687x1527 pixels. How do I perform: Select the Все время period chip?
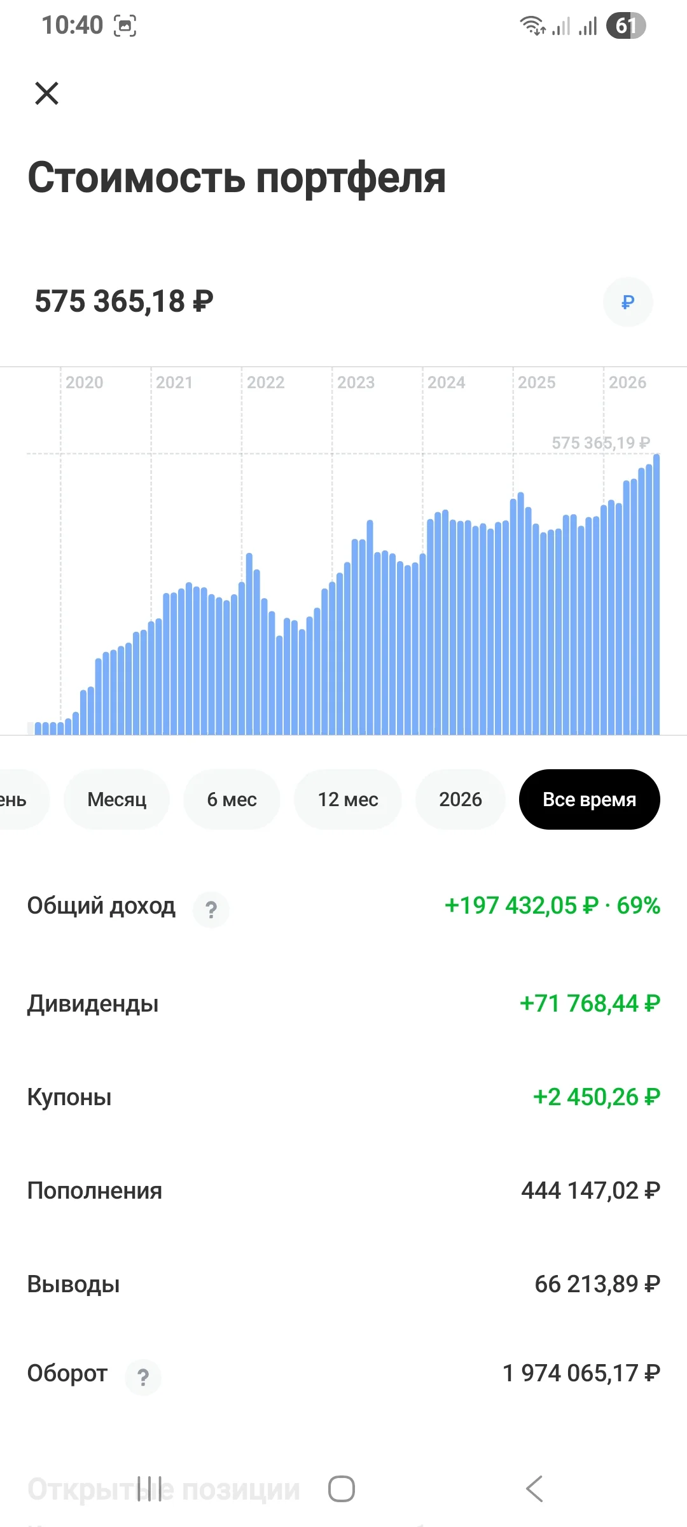click(x=590, y=799)
